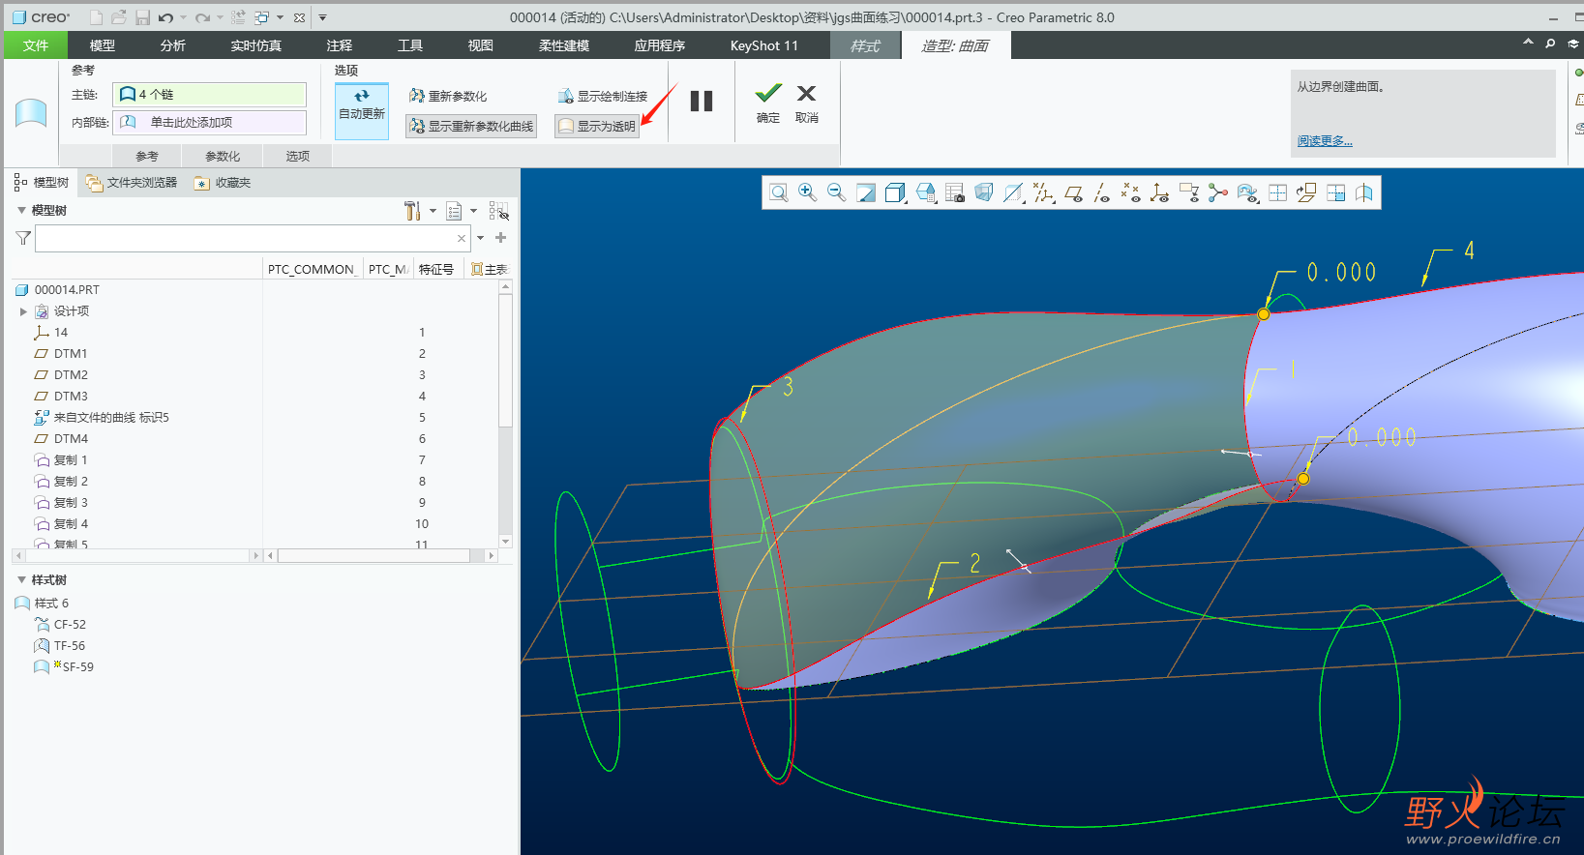Toggle coordinate system display icon
1584x855 pixels.
point(1159,192)
